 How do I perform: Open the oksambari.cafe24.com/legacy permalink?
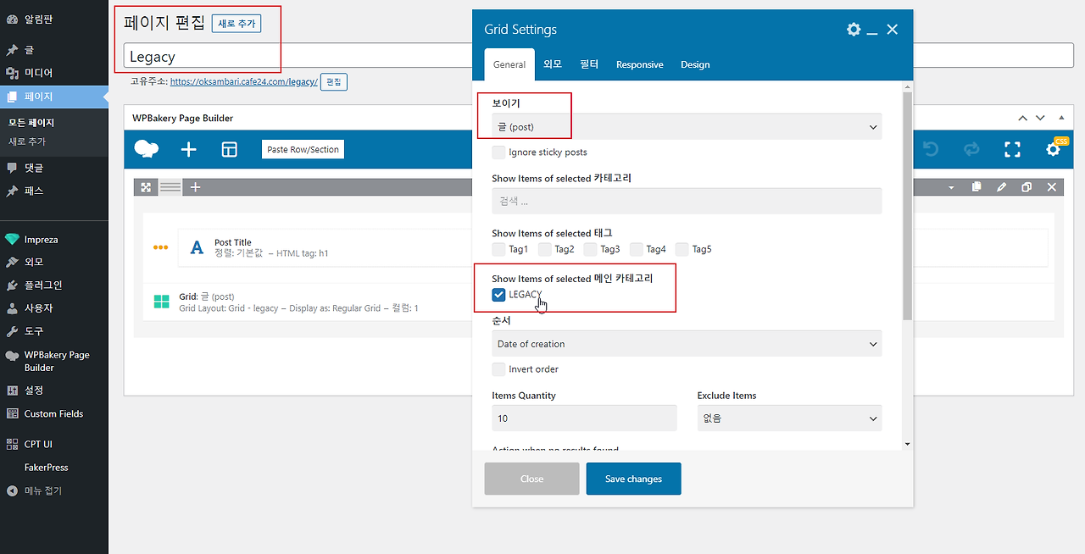pos(244,82)
